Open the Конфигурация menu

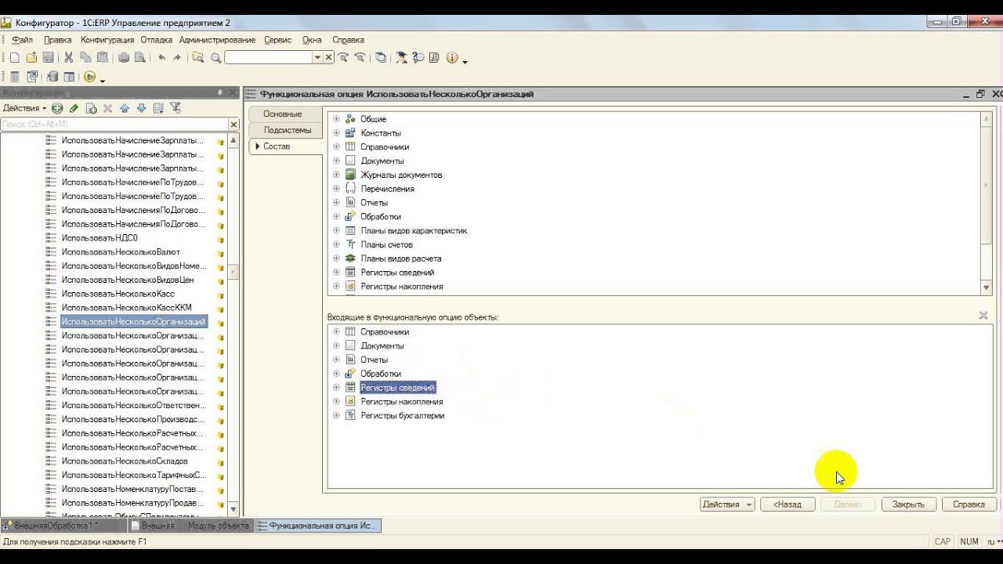107,40
